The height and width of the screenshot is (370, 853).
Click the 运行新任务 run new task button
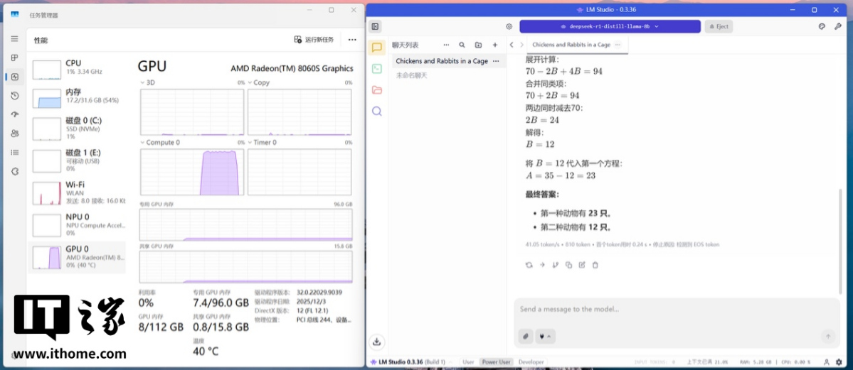tap(314, 40)
